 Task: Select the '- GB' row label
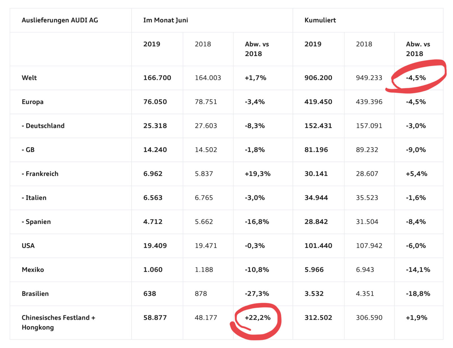[x=28, y=150]
